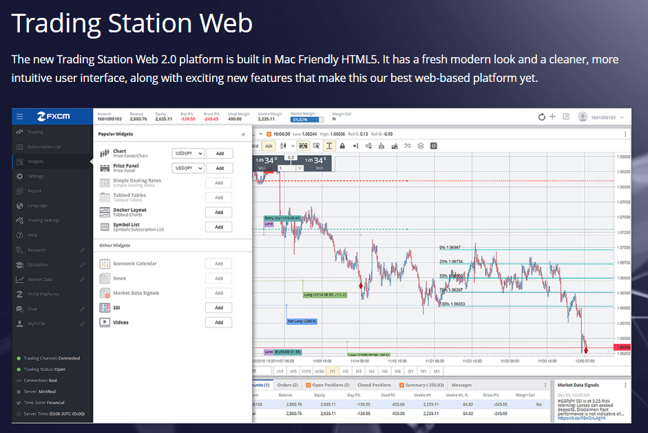Select Widgets in the left sidebar
The image size is (648, 433).
pyautogui.click(x=52, y=162)
